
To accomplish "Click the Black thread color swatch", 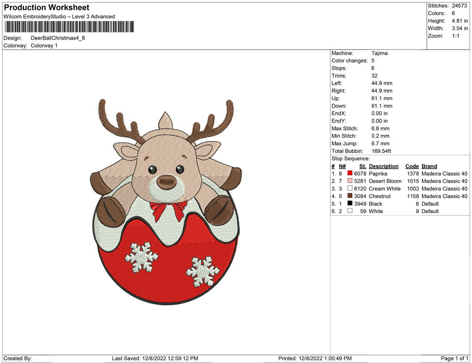I will click(x=350, y=203).
